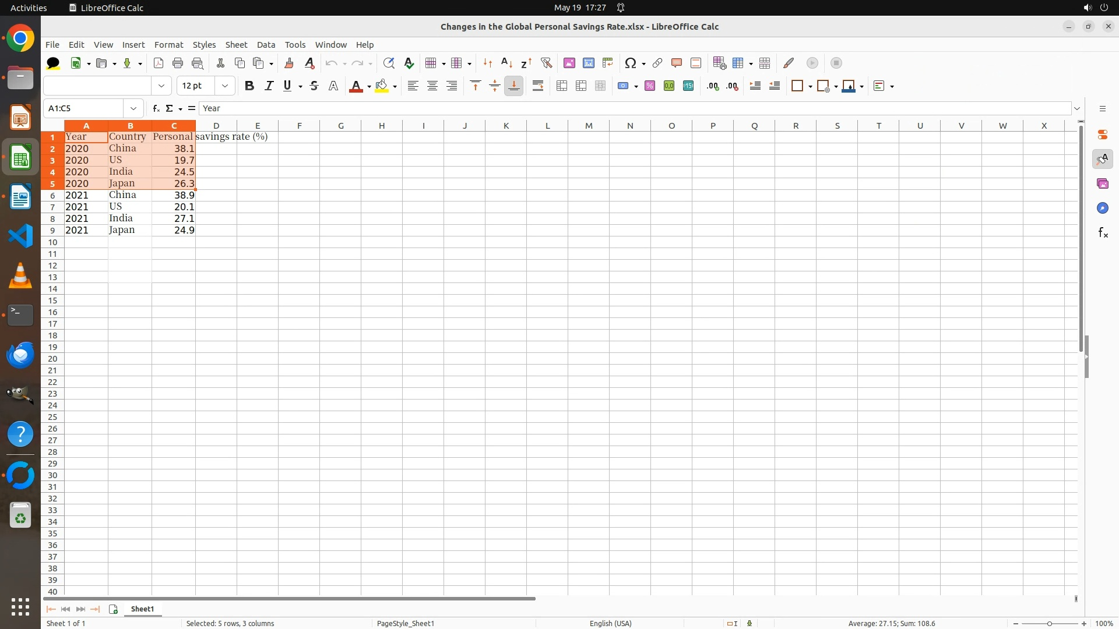Apply yellow background color swatch

pos(382,86)
